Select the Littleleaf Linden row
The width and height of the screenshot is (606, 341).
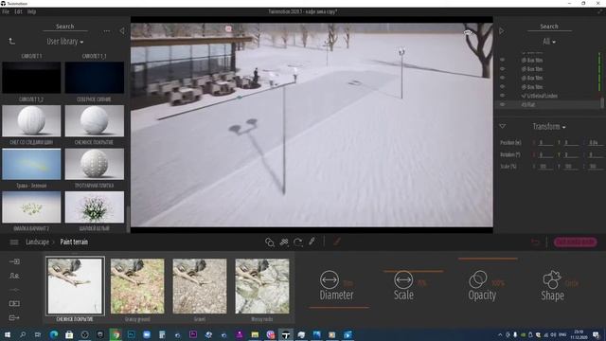tap(549, 96)
